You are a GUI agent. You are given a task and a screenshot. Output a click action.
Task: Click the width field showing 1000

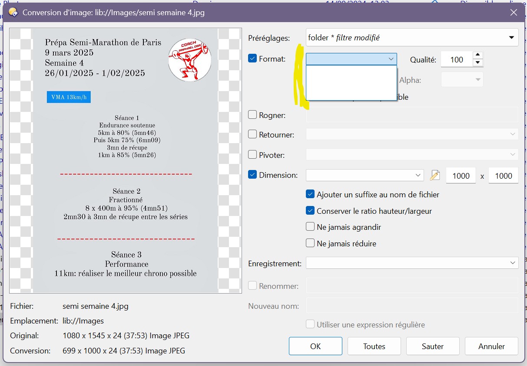(461, 176)
